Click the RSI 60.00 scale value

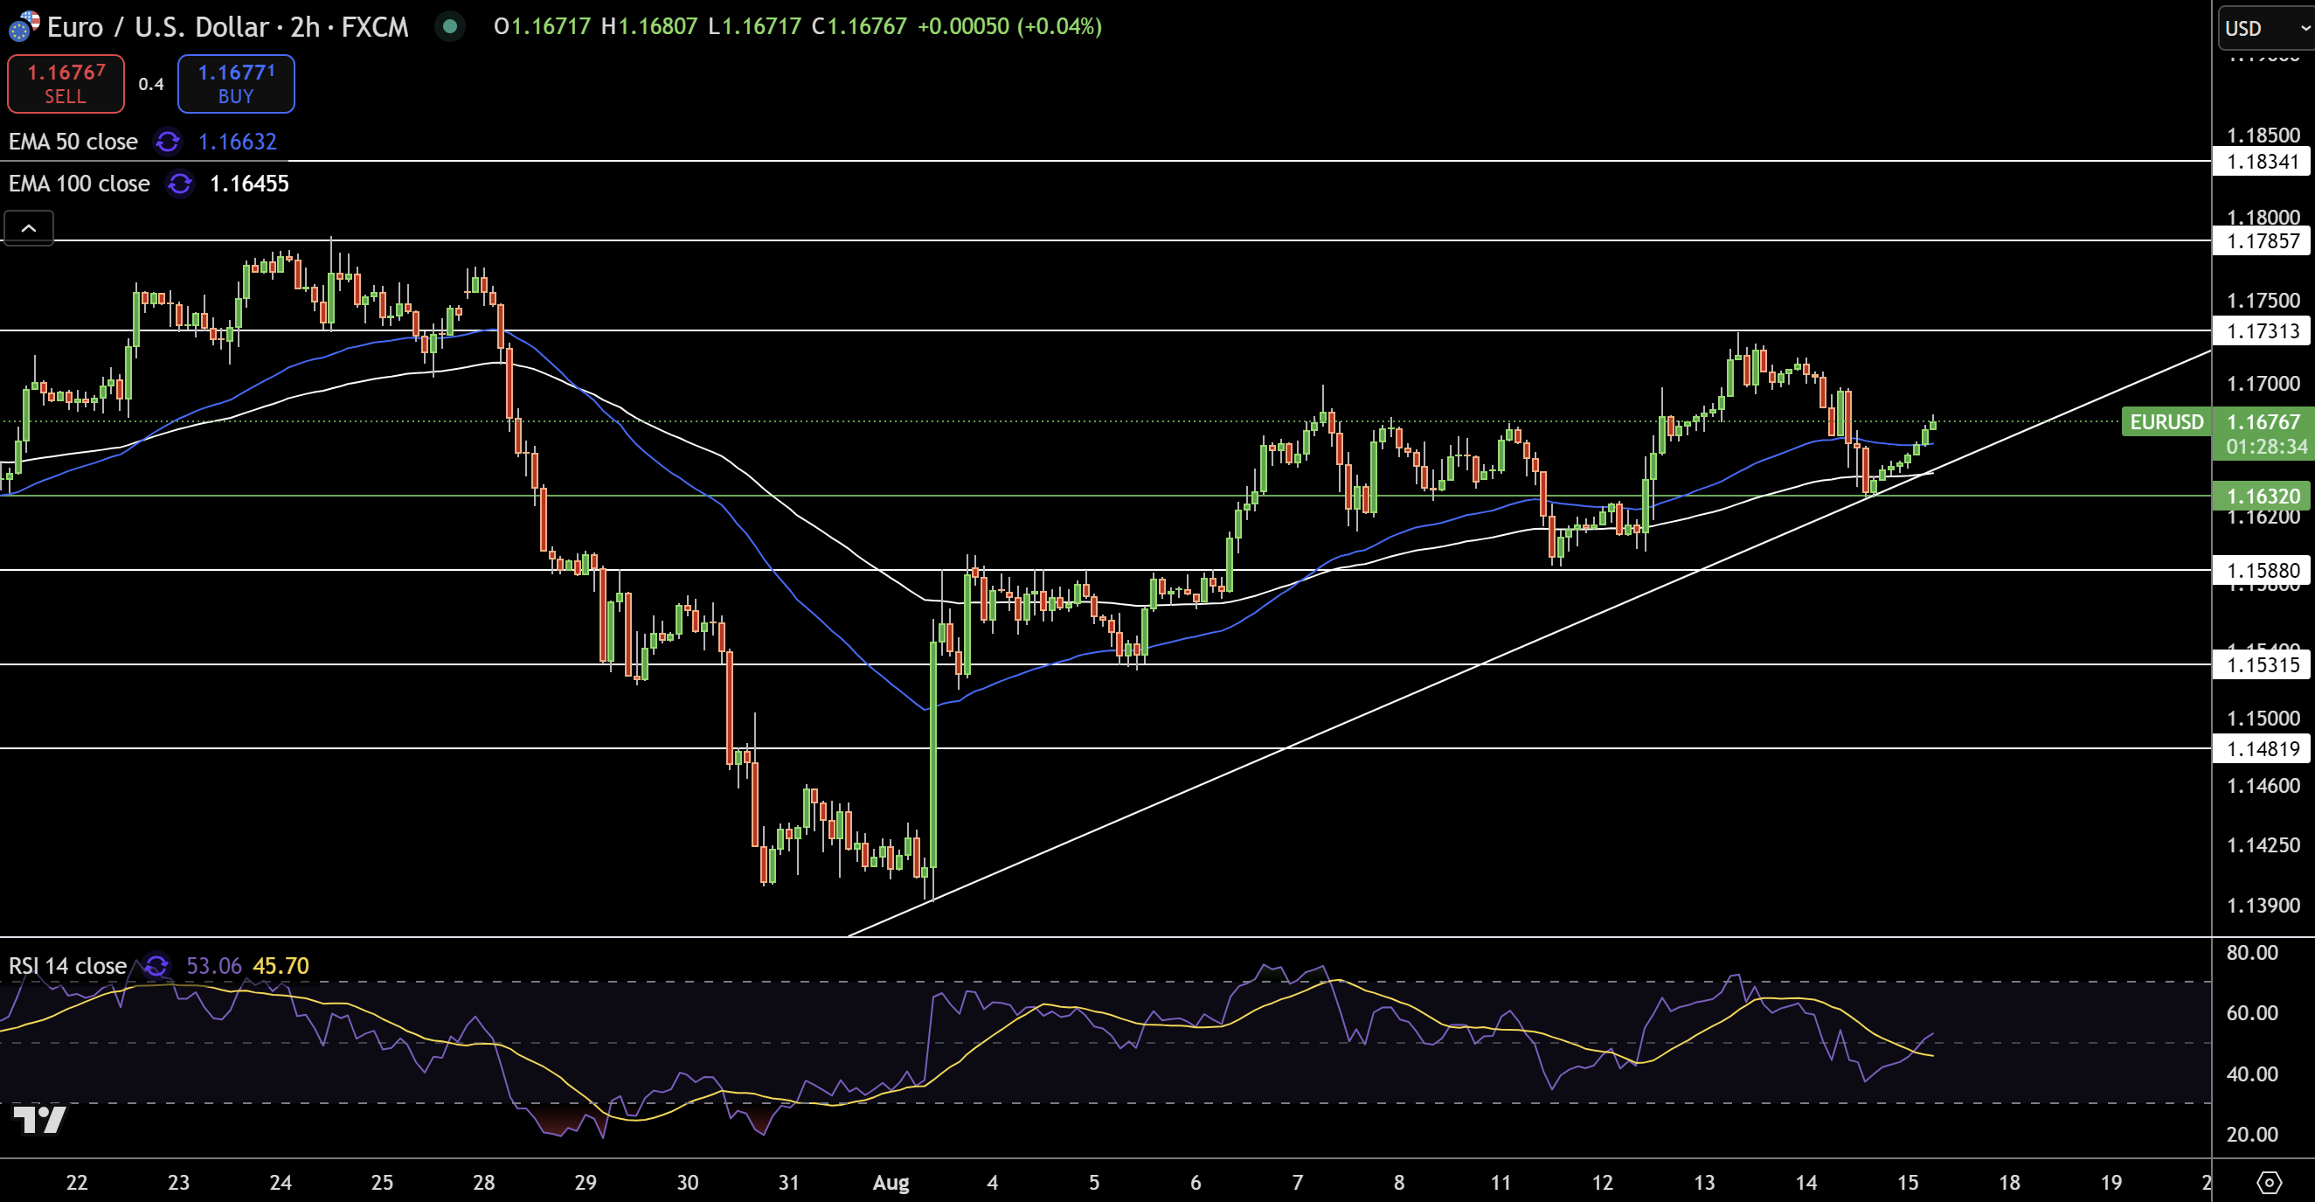tap(2251, 1013)
